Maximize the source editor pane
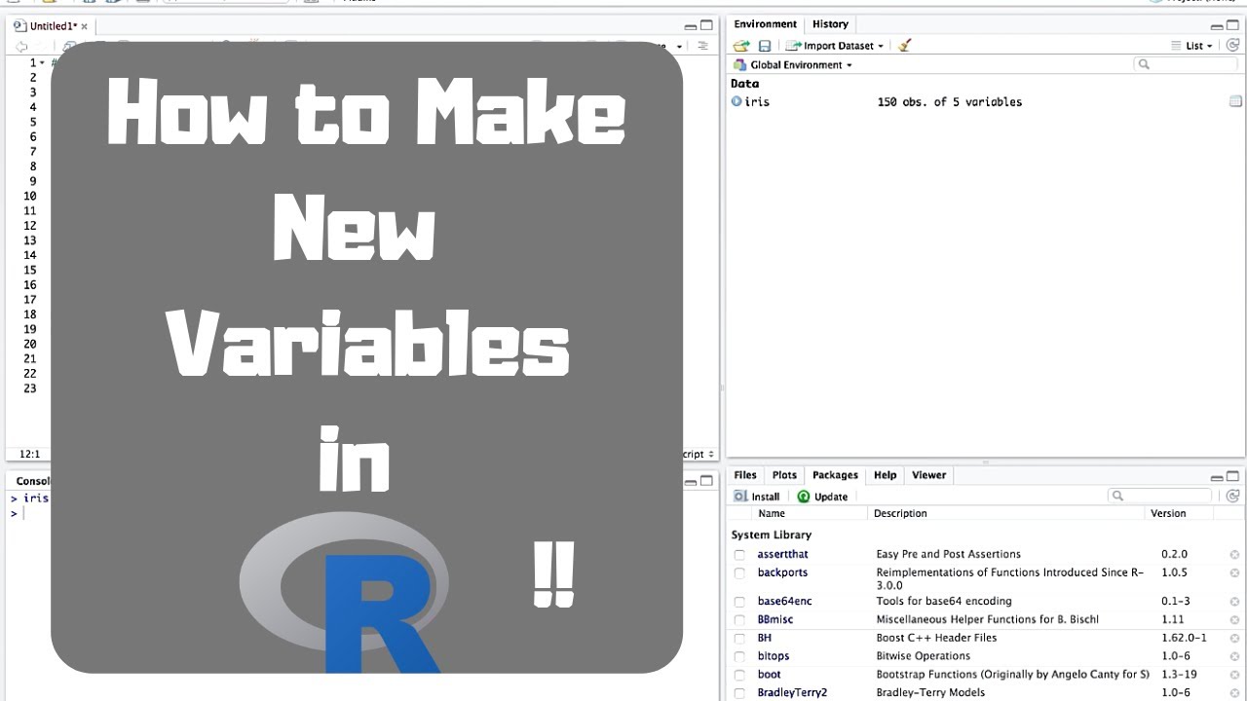The height and width of the screenshot is (701, 1247). pyautogui.click(x=707, y=26)
